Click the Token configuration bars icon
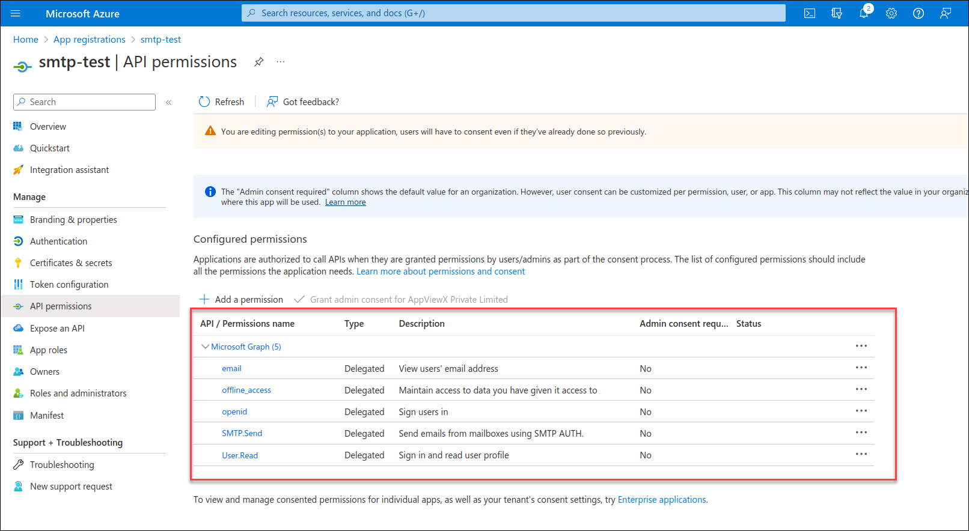 point(18,284)
